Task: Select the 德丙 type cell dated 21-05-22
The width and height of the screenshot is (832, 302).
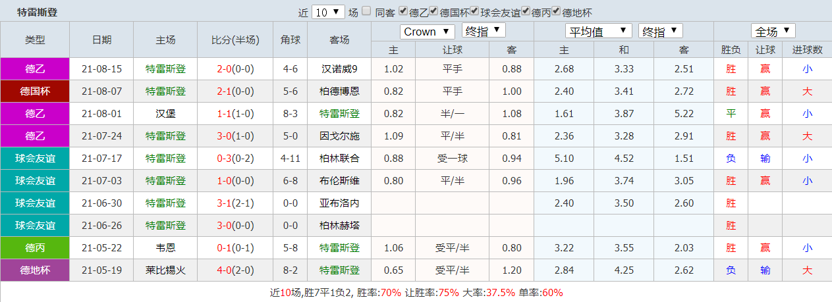Action: (x=35, y=247)
